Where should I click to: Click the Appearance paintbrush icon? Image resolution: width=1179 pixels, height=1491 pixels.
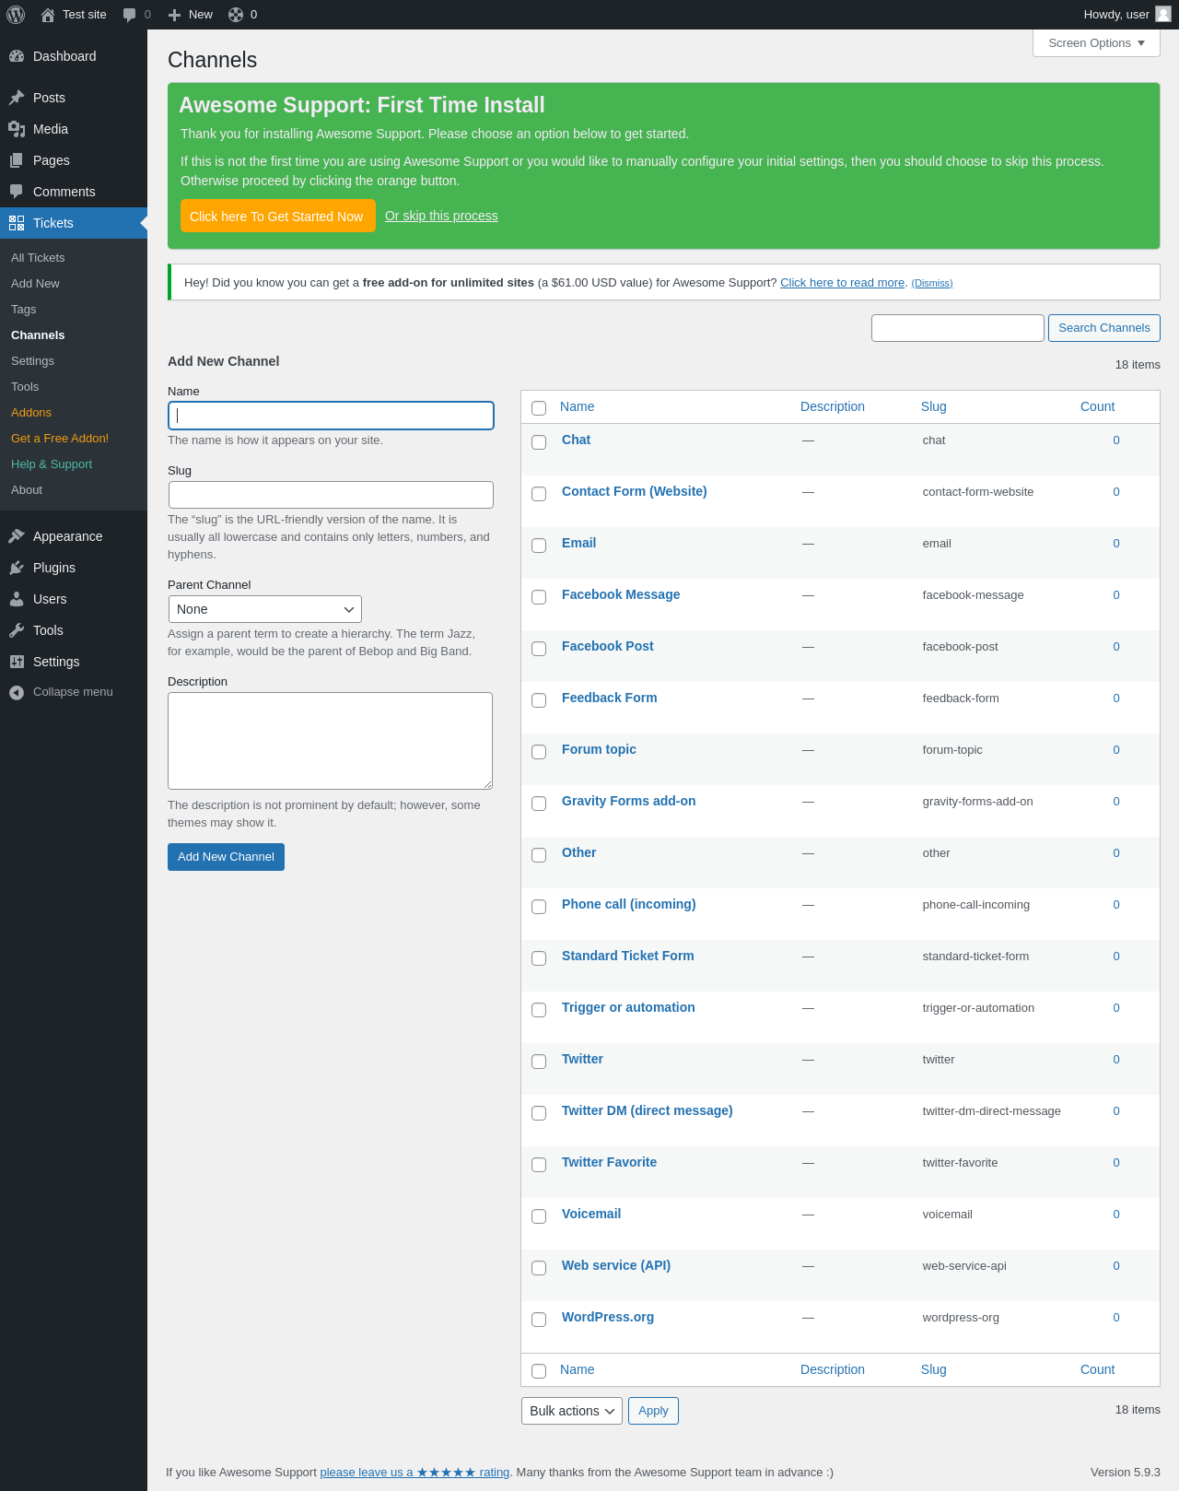(x=17, y=536)
